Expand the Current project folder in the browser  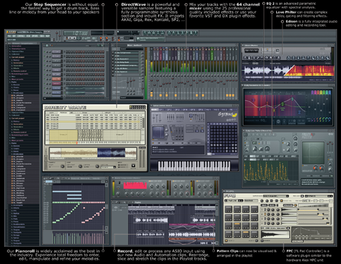18,57
